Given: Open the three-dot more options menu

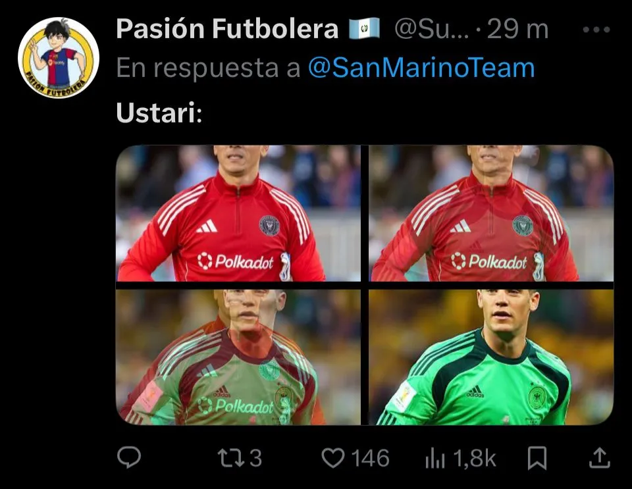Looking at the screenshot, I should pos(596,30).
